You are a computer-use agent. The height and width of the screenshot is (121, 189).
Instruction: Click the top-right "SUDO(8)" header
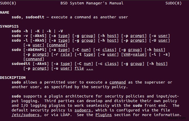point(174,3)
